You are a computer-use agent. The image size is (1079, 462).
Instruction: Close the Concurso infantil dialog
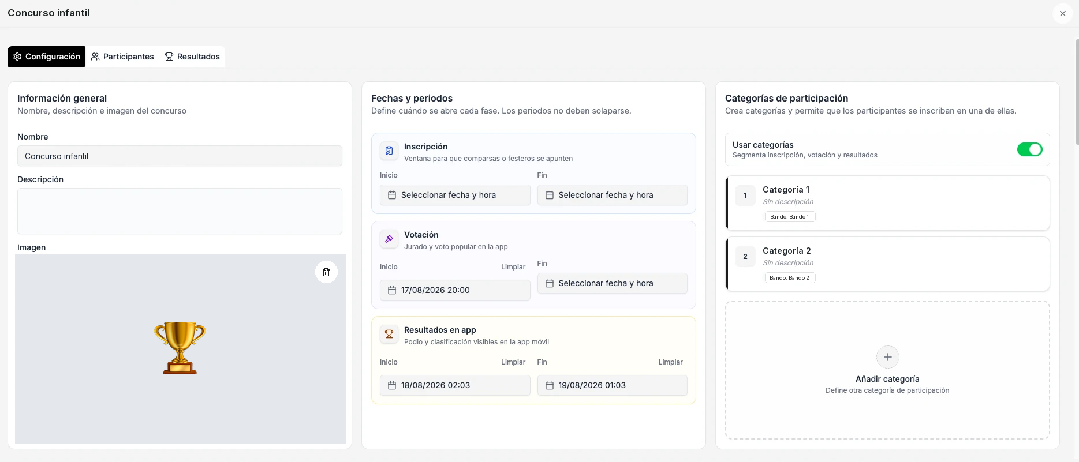pyautogui.click(x=1062, y=13)
